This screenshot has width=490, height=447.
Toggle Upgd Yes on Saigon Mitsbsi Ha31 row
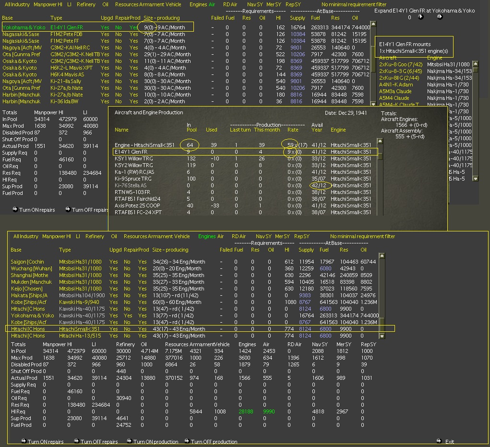[x=113, y=262]
